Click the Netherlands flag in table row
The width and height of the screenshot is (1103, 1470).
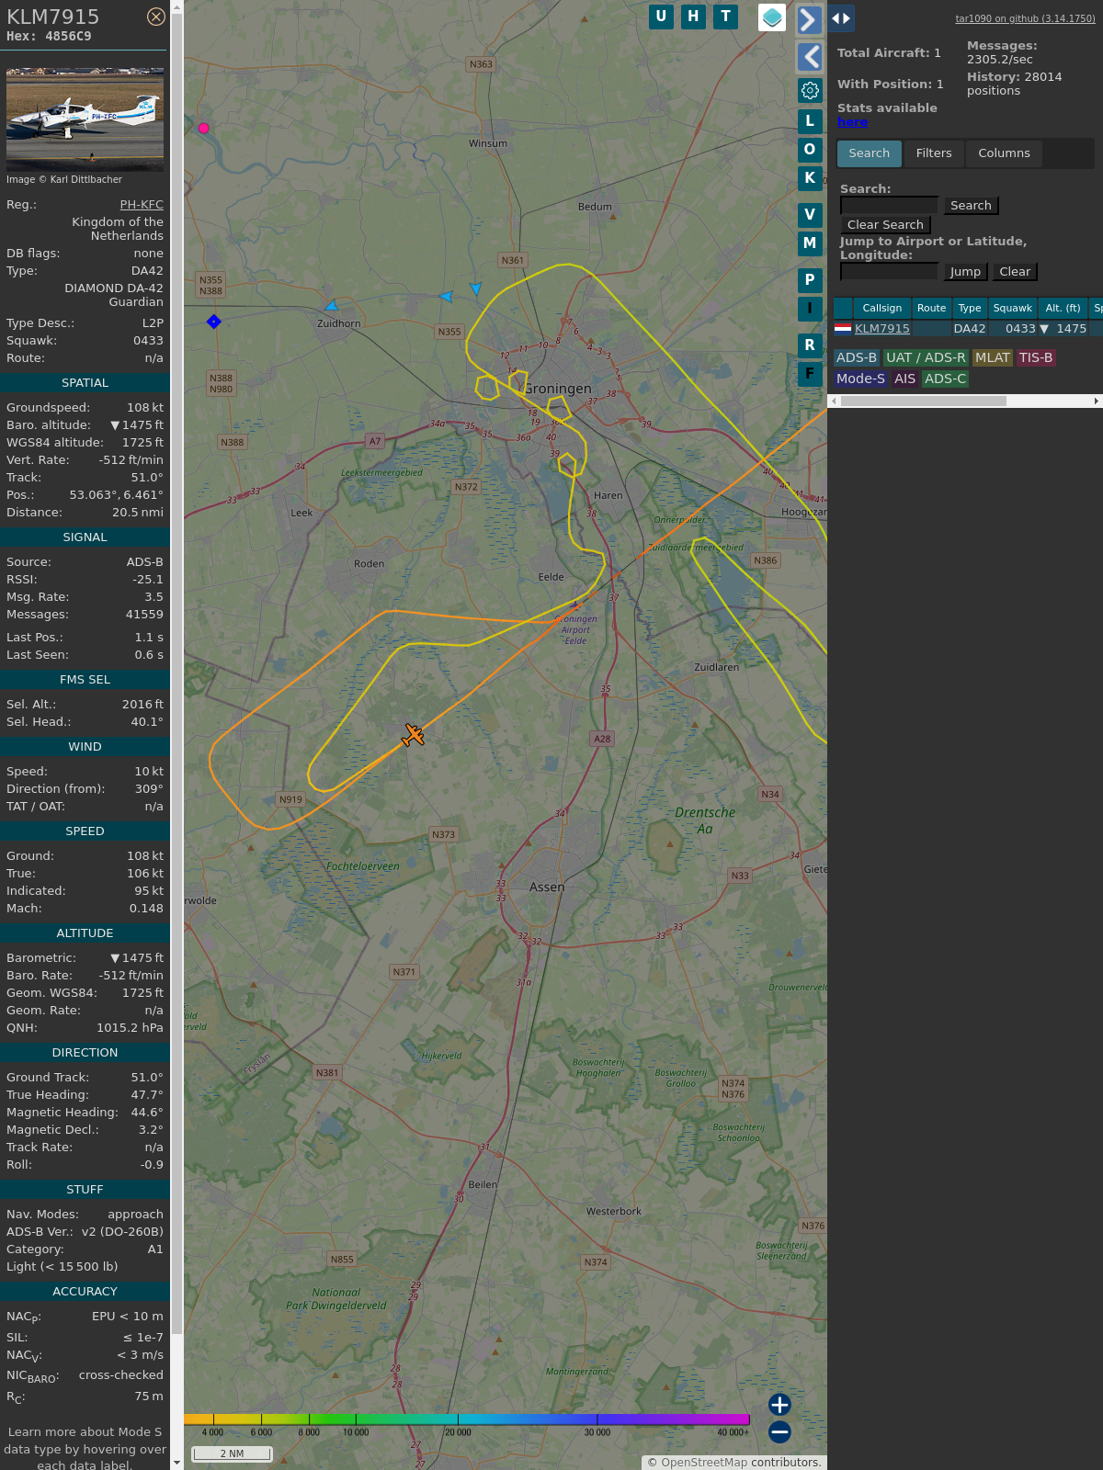(843, 328)
